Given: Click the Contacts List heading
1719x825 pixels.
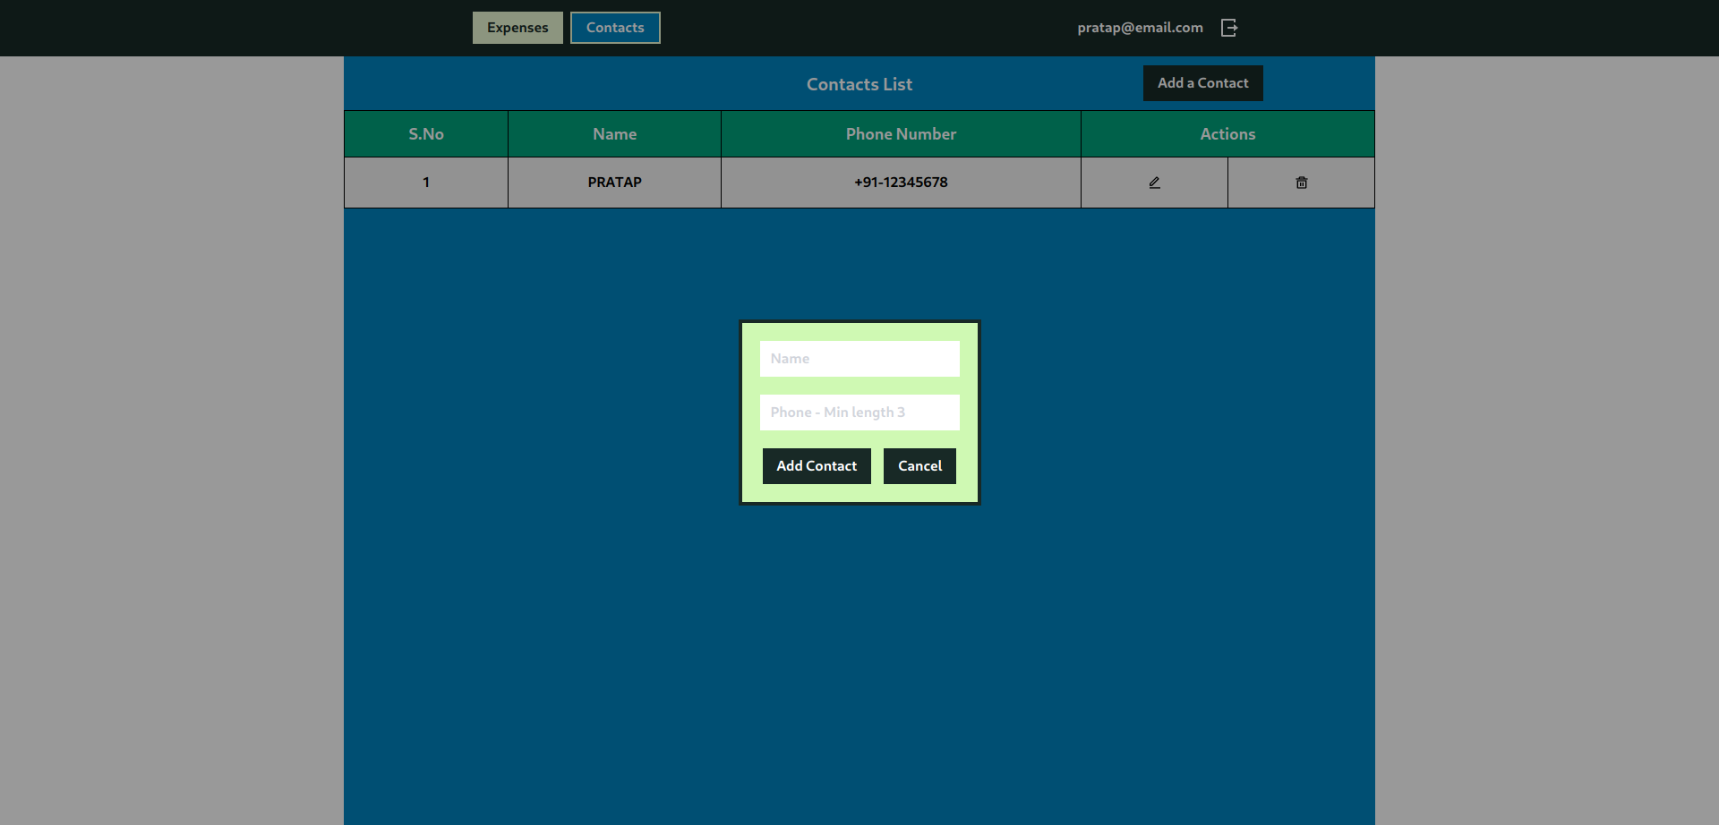Looking at the screenshot, I should point(859,84).
